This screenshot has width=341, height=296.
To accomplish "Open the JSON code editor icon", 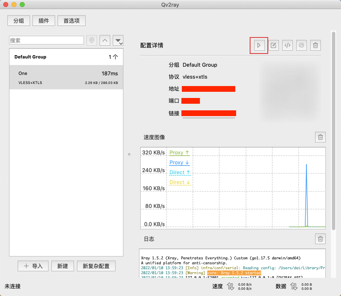I will tap(288, 45).
